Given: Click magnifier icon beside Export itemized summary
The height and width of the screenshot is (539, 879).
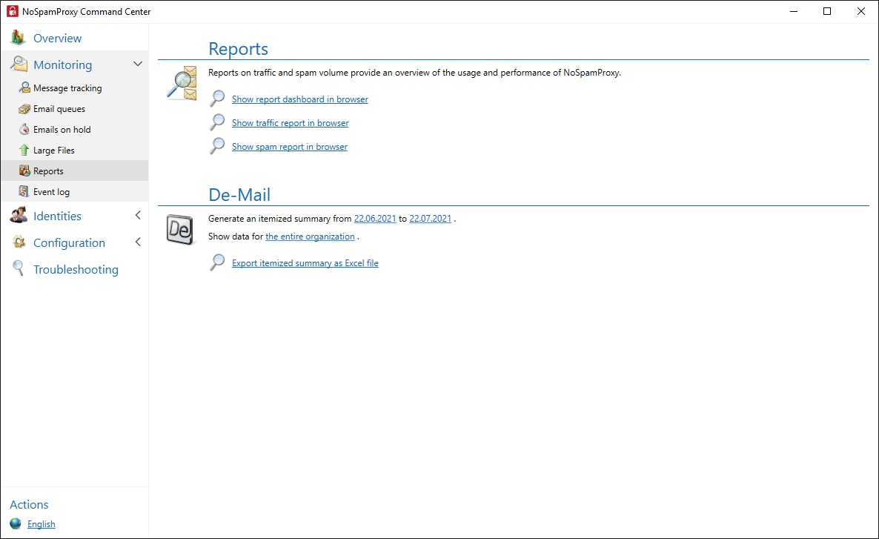Looking at the screenshot, I should tap(217, 262).
